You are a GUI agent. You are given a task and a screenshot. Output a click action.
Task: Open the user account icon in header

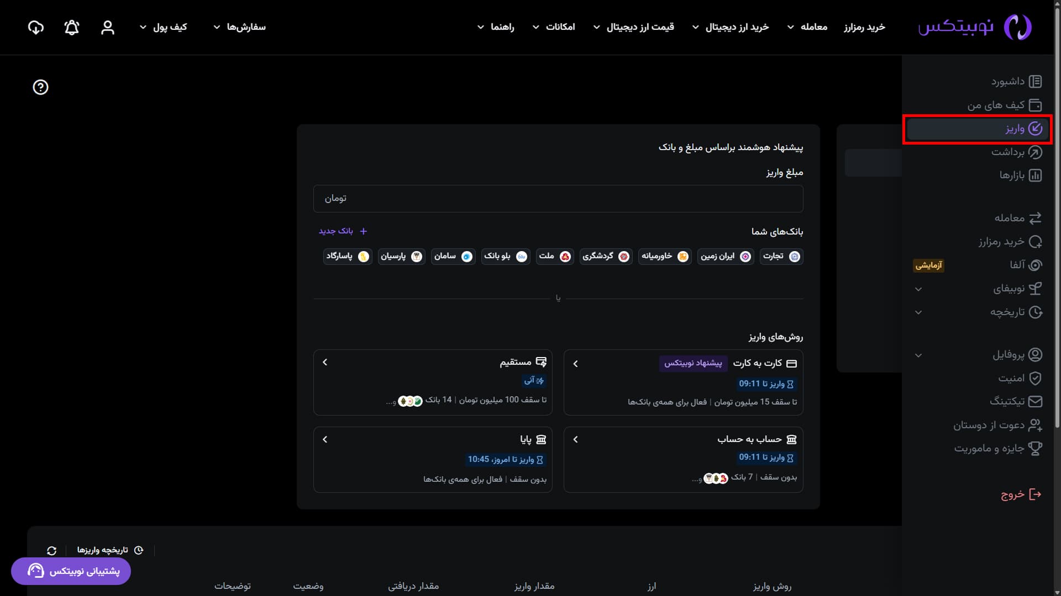pyautogui.click(x=108, y=27)
